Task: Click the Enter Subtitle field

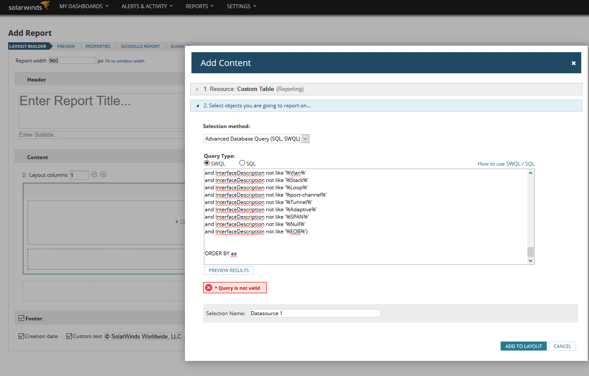Action: pyautogui.click(x=102, y=135)
